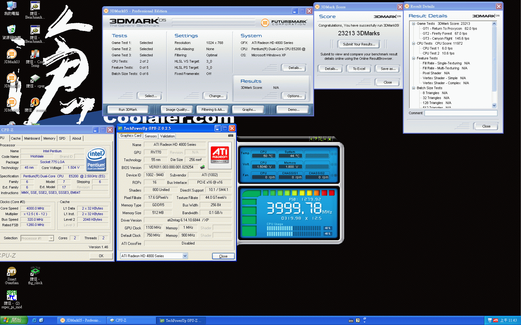Image resolution: width=521 pixels, height=325 pixels.
Task: Open the My Computer desktop icon
Action: [11, 9]
